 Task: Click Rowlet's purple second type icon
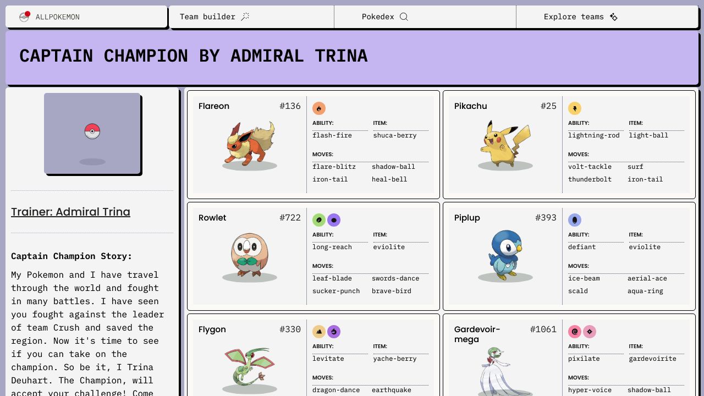coord(334,220)
